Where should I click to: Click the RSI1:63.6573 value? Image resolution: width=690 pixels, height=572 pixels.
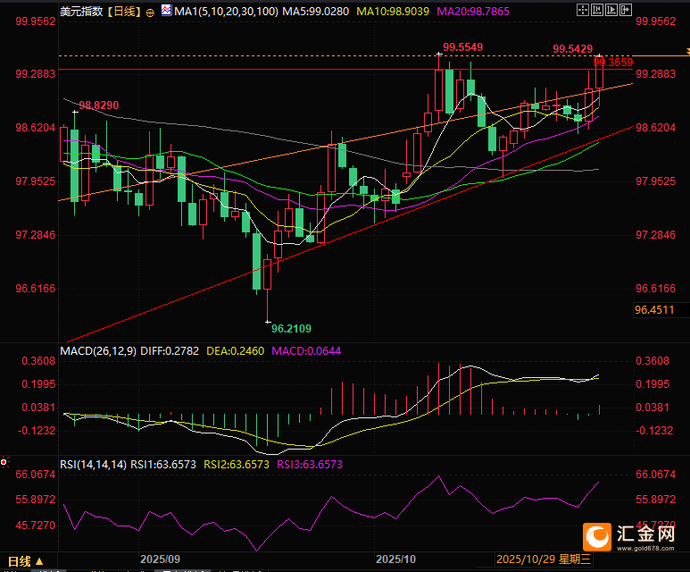pyautogui.click(x=163, y=465)
